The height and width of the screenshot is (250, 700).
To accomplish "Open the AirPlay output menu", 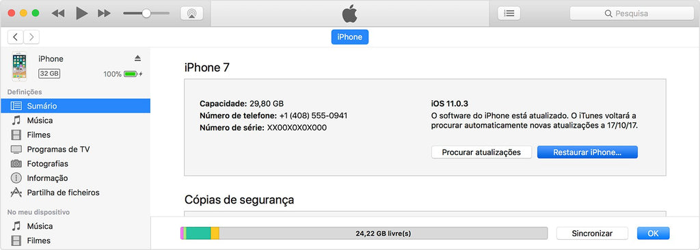I will [191, 14].
